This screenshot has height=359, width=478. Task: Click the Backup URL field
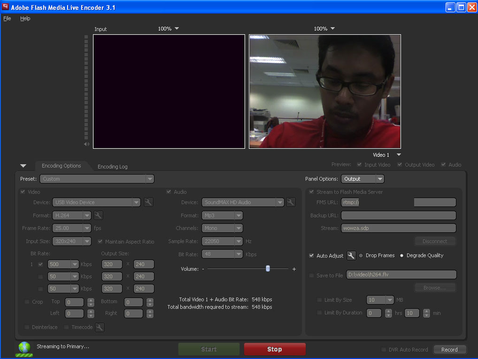pyautogui.click(x=399, y=215)
